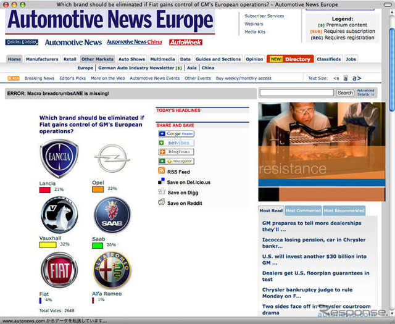Click the vertical scrollbar thumb
This screenshot has height=324, width=395.
392,70
